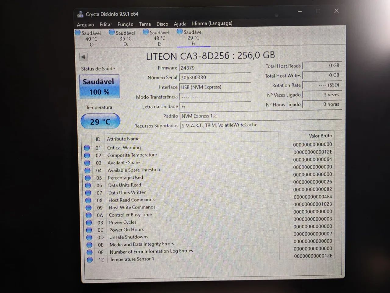The height and width of the screenshot is (293, 390).
Task: Click the Recursos Suportados field
Action: click(261, 125)
